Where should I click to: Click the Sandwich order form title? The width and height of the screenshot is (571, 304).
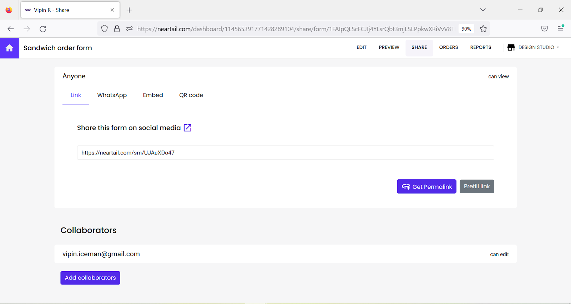(58, 48)
